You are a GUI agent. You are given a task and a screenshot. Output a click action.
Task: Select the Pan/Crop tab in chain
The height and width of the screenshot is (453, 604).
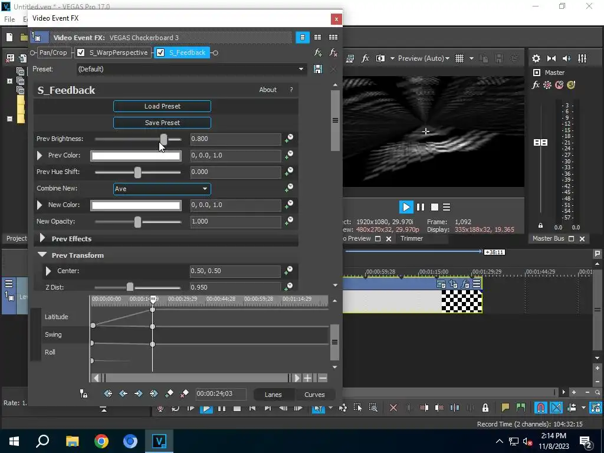tap(53, 52)
